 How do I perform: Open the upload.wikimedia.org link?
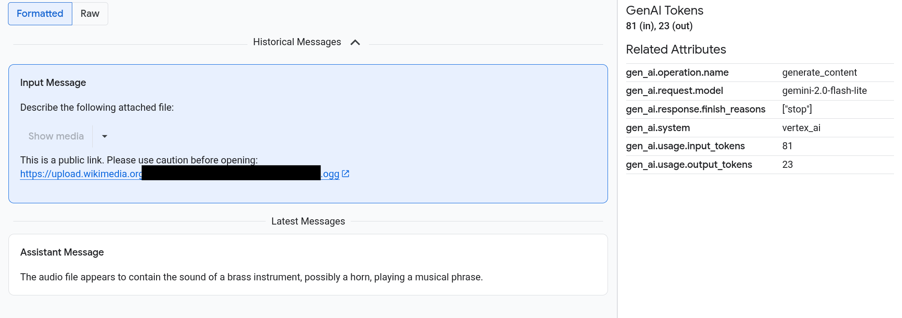81,174
